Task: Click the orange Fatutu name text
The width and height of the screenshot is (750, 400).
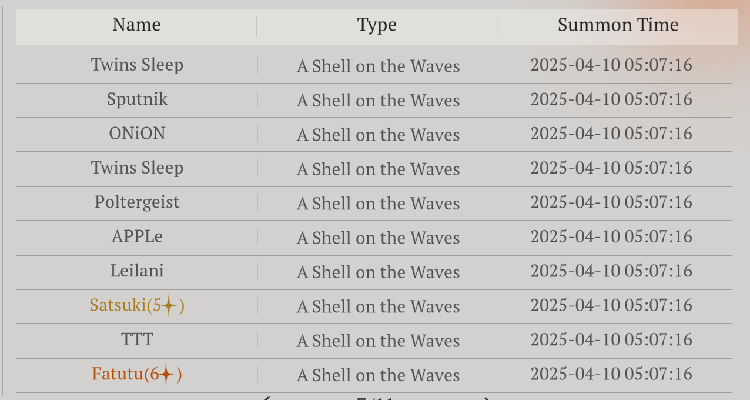Action: point(118,374)
